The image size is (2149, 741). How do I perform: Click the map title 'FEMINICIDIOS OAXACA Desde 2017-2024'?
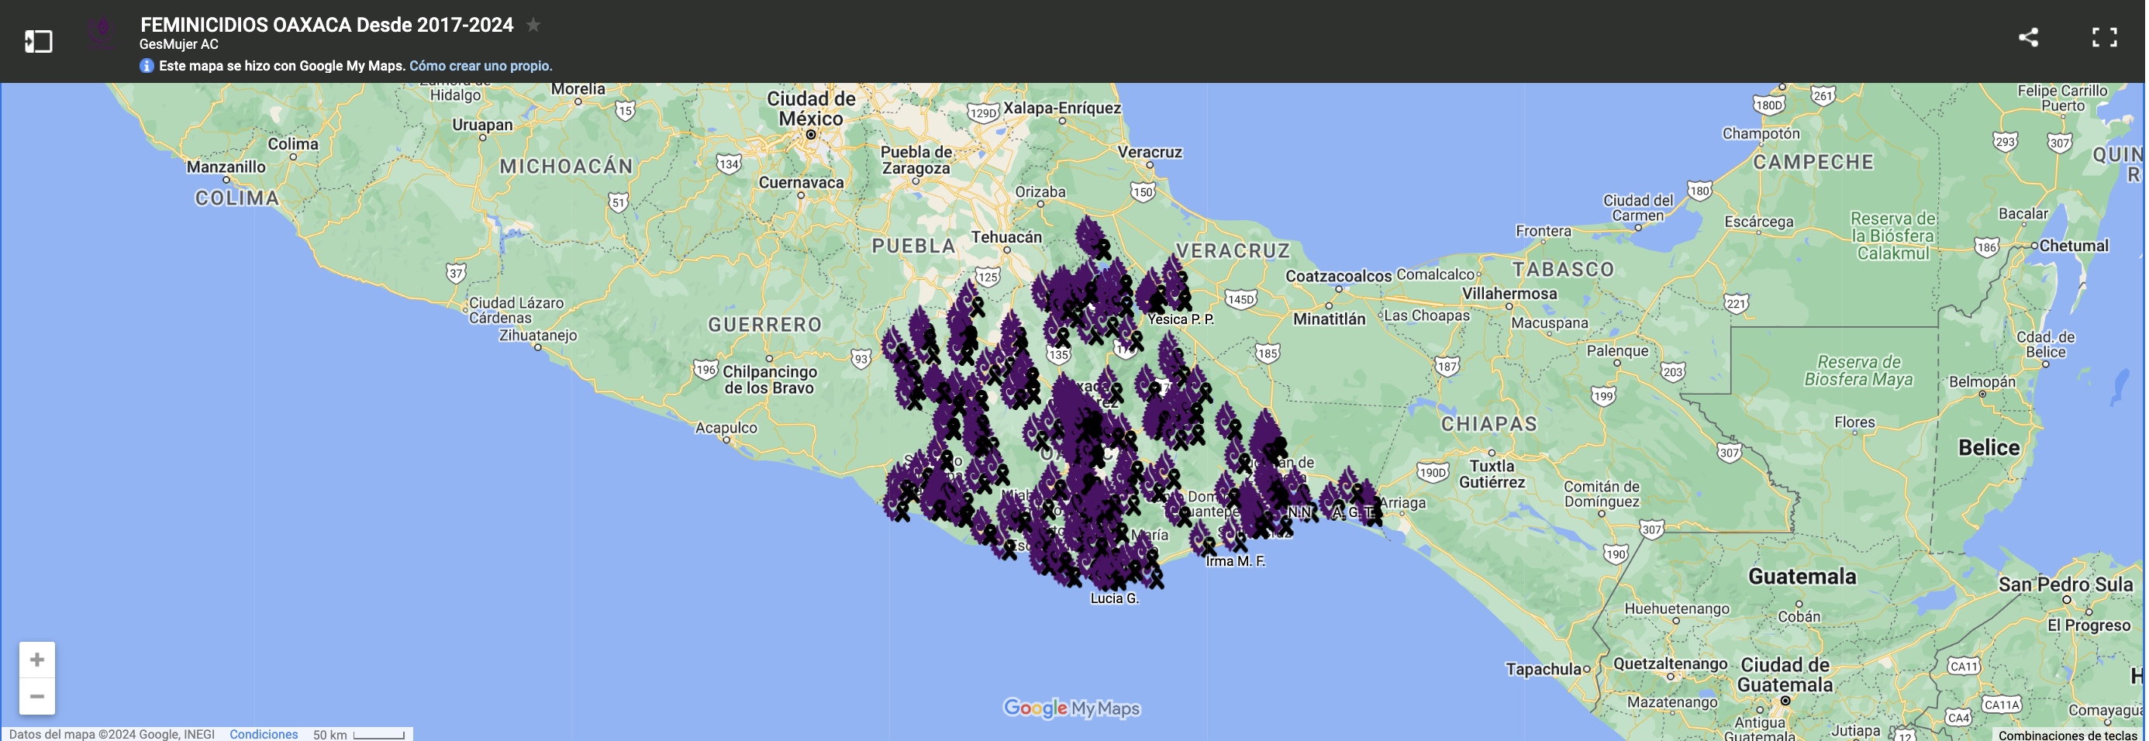coord(327,25)
